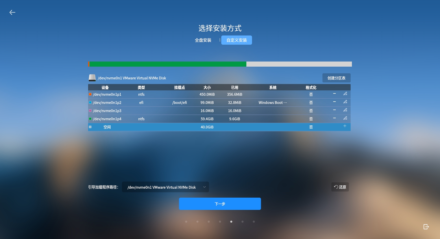Viewport: 440px width, 239px height.
Task: Edit the /boot/efi partition
Action: tap(345, 102)
